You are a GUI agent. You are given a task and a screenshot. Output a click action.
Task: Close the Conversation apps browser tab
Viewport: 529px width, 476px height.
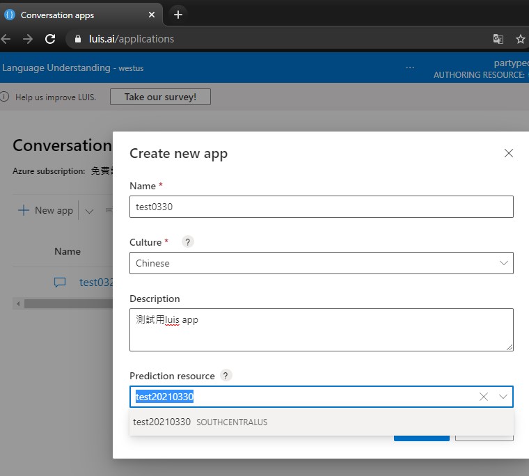(152, 15)
